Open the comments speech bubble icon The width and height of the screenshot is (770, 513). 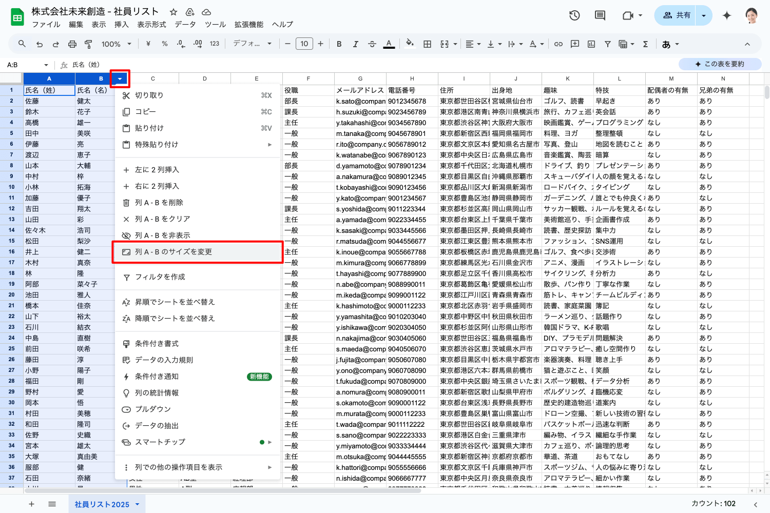click(600, 15)
